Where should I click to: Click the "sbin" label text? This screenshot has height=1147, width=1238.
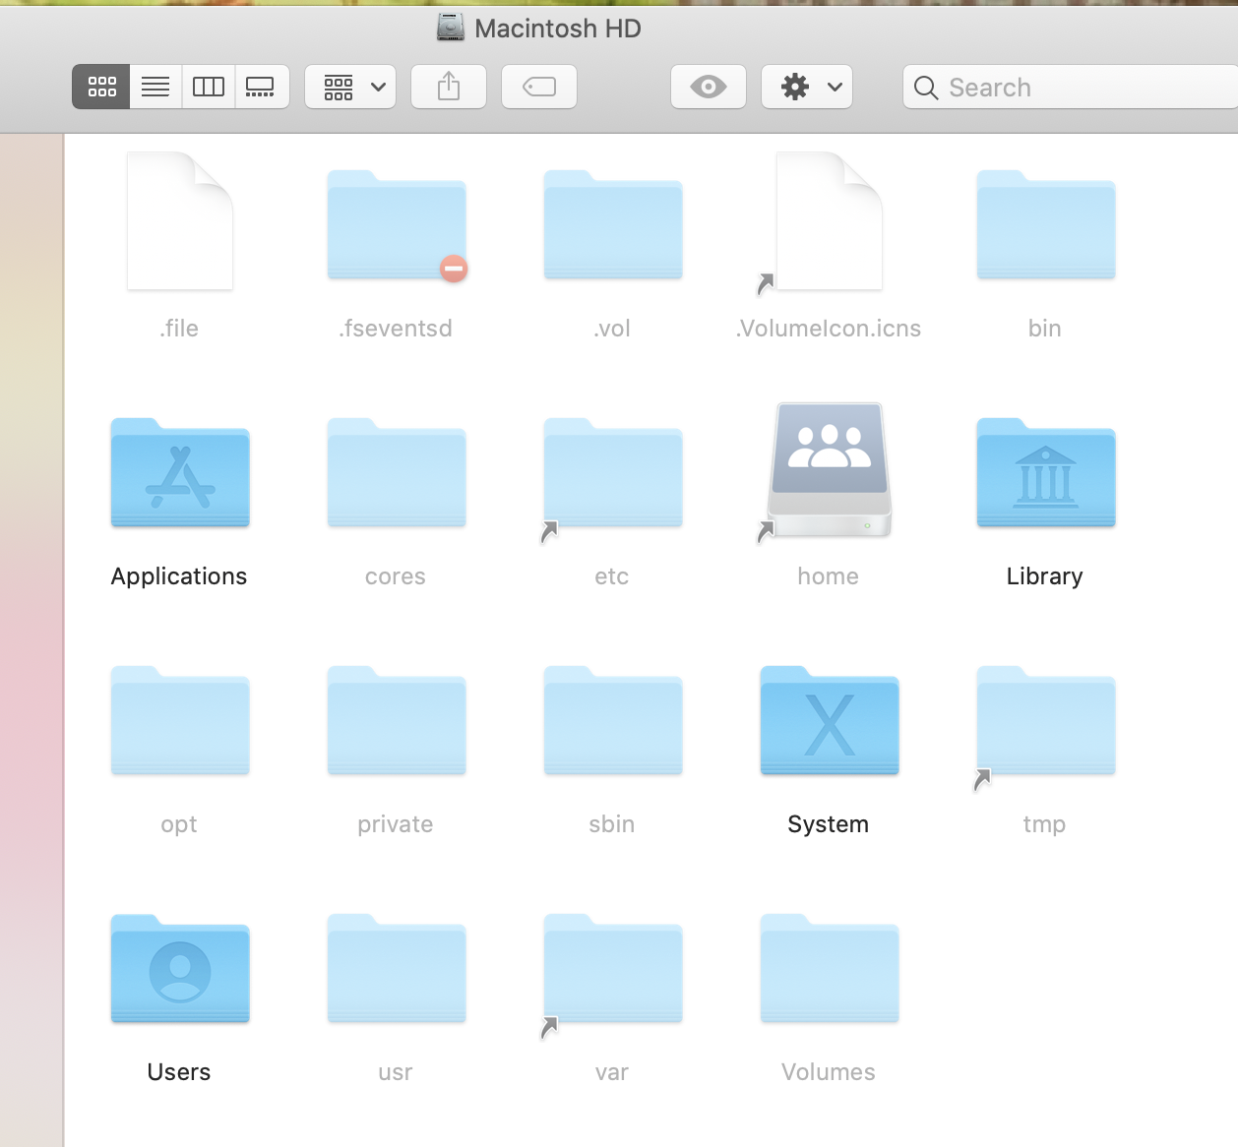pos(612,824)
